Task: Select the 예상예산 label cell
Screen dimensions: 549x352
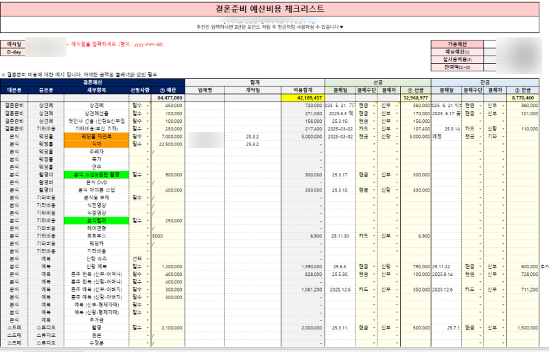Action: click(x=457, y=52)
